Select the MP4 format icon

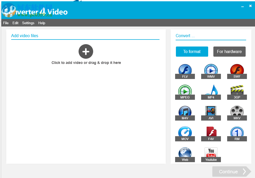[x=211, y=90]
